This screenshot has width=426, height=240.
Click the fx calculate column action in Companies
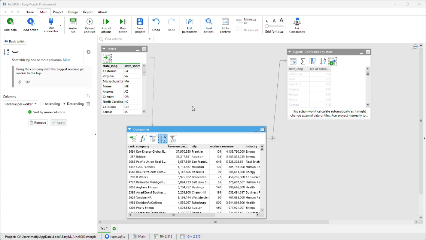coord(143,138)
